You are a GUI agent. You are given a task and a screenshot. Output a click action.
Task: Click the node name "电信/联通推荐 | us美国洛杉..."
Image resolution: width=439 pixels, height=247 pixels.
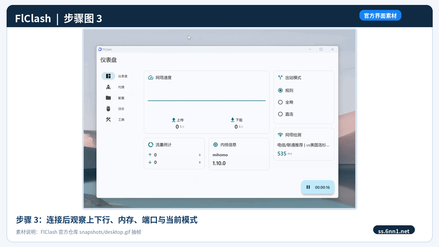[303, 145]
